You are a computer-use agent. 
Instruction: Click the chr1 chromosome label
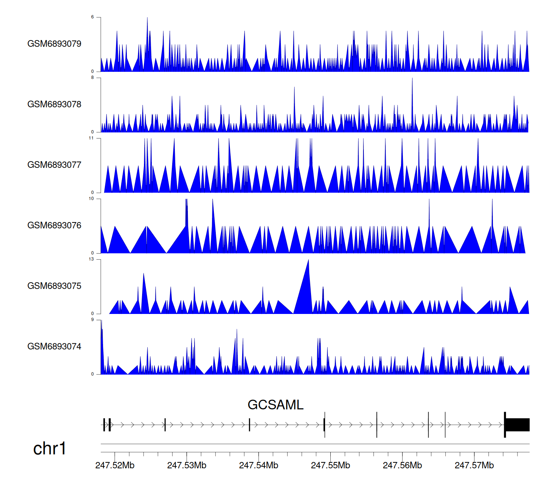tap(49, 449)
